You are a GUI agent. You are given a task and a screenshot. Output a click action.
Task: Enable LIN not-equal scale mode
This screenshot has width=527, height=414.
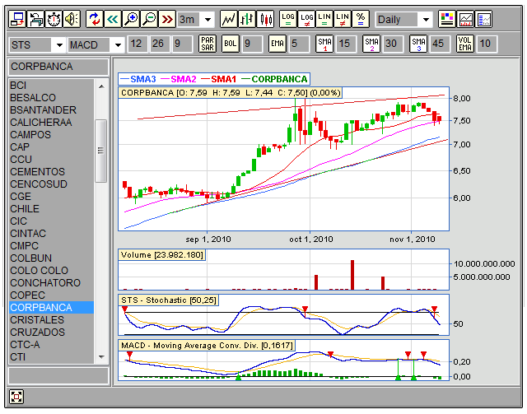pyautogui.click(x=343, y=19)
